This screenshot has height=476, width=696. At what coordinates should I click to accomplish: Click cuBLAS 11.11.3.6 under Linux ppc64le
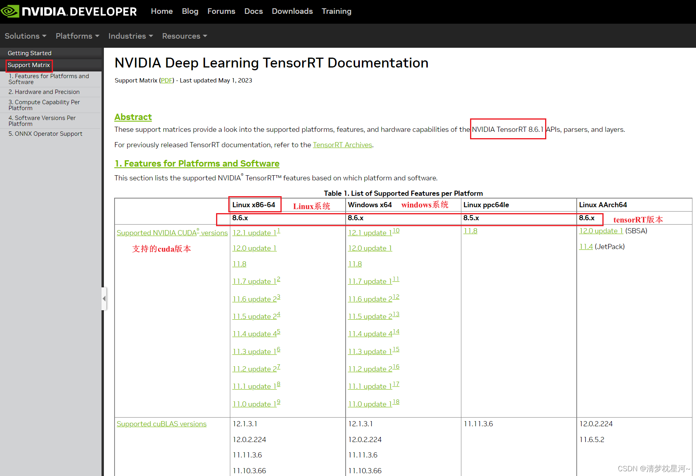(478, 424)
